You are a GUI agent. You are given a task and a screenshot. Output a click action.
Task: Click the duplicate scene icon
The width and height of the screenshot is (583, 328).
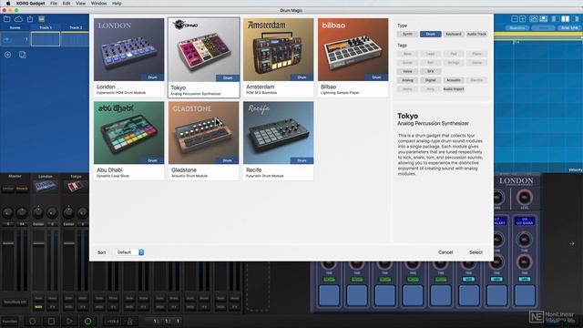coord(22,55)
